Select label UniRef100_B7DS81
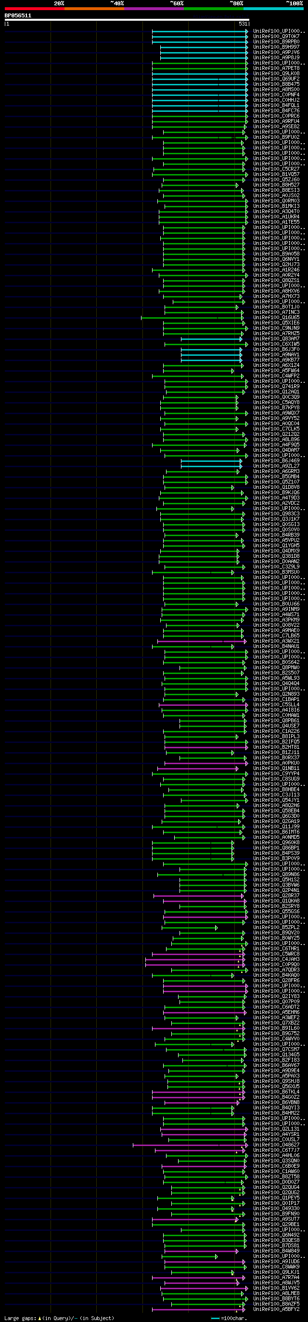 (x=276, y=1245)
